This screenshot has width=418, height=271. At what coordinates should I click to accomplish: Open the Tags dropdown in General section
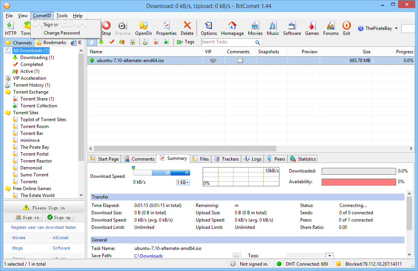[x=330, y=256]
